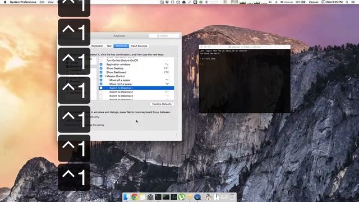Screen dimensions: 359x202
Task: Click the eject icon in menu bar
Action: pos(276,2)
